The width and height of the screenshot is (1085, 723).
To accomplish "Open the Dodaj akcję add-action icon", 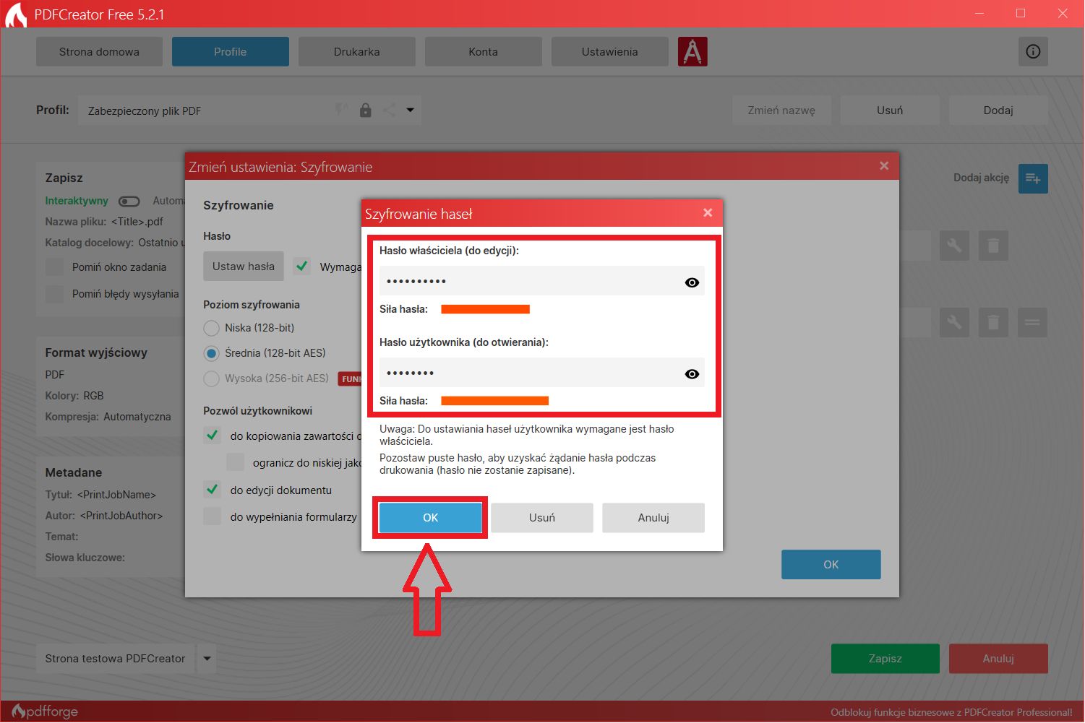I will point(1033,178).
